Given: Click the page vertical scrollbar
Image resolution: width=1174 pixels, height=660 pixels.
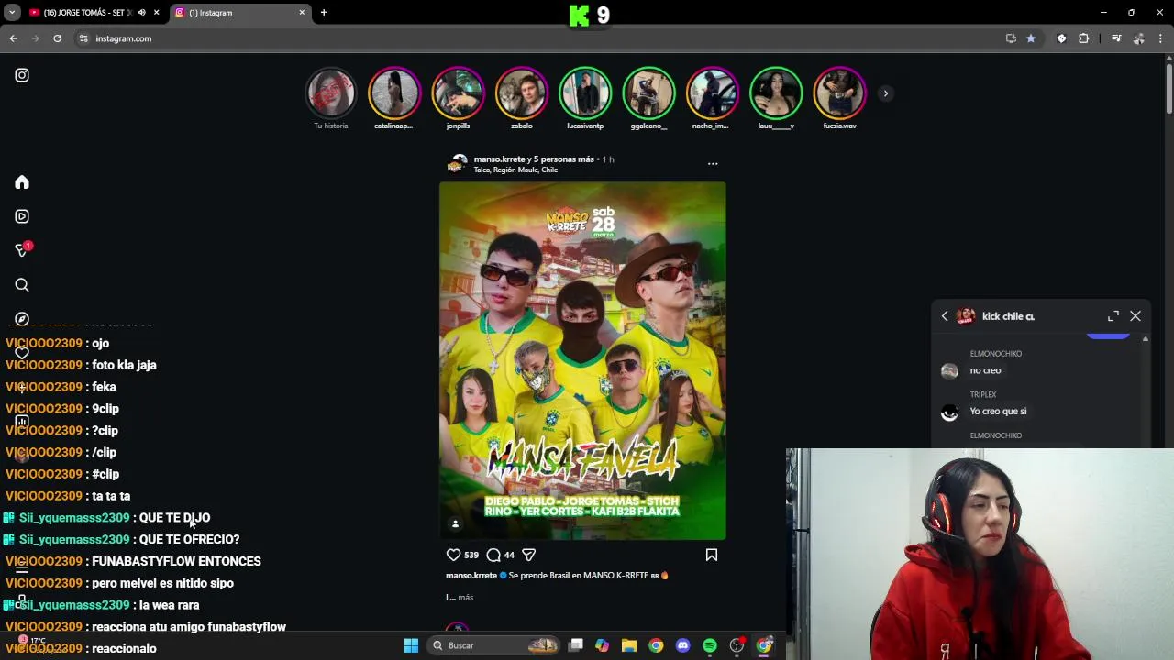Looking at the screenshot, I should pos(1168,90).
